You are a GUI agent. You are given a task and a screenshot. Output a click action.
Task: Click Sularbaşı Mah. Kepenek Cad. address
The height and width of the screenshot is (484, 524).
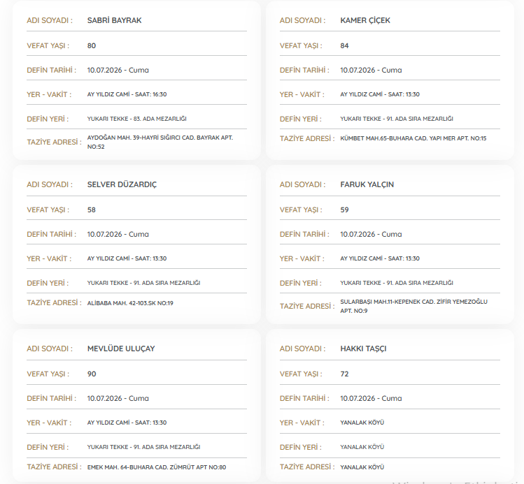(x=413, y=306)
